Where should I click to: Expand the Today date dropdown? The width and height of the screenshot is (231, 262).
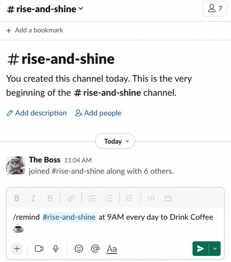pyautogui.click(x=115, y=141)
